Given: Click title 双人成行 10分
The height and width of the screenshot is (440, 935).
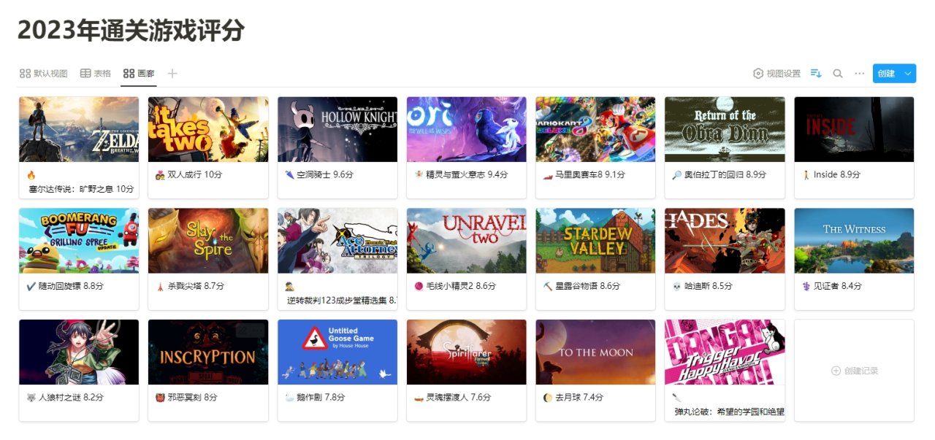Looking at the screenshot, I should click(195, 175).
